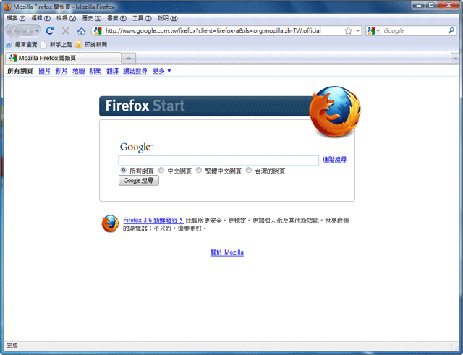The height and width of the screenshot is (355, 463).
Task: Click the Google logo above search box
Action: (x=136, y=147)
